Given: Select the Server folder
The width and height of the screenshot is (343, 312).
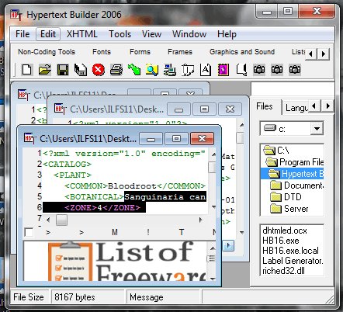Looking at the screenshot, I should [289, 209].
